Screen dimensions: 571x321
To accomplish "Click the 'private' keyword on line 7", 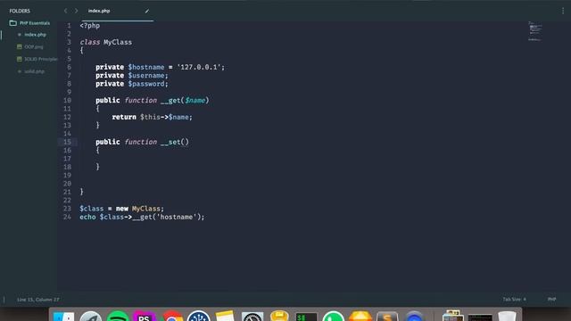I will pyautogui.click(x=110, y=75).
